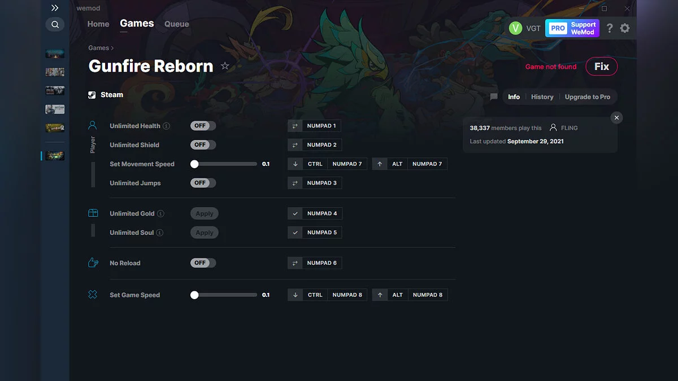Edit the NUMPAD 2 hotkey field
Viewport: 678px width, 381px height.
coord(322,145)
